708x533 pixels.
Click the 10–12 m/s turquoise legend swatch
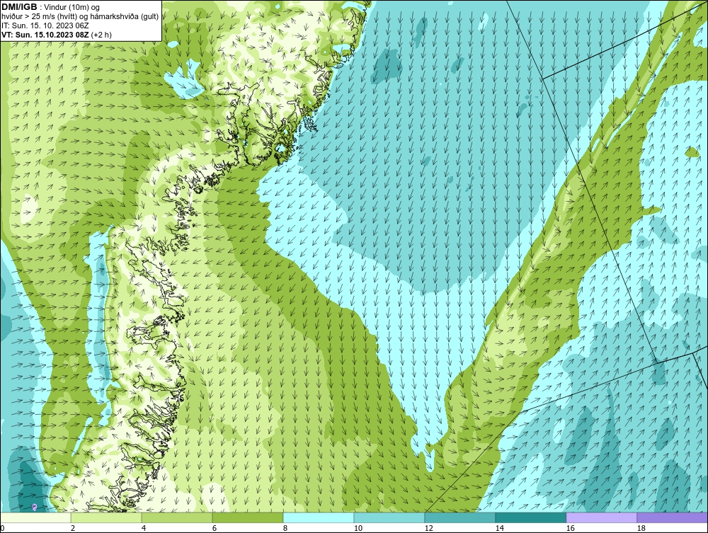(x=389, y=517)
